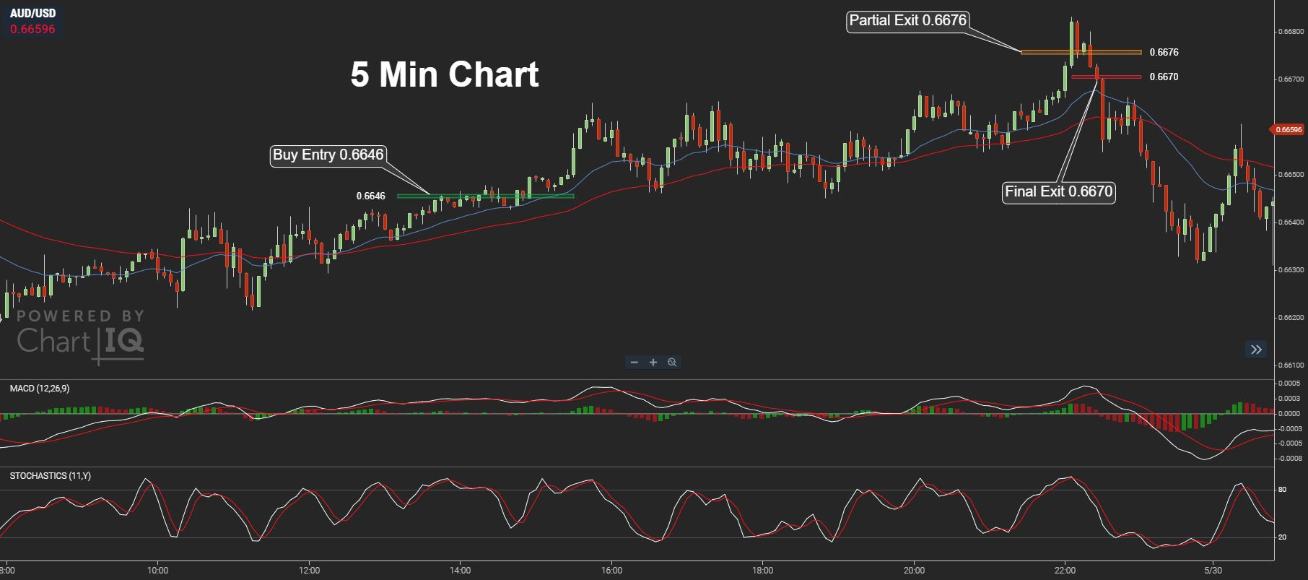The height and width of the screenshot is (580, 1308).
Task: Click the 5/30 date marker on time axis
Action: click(1213, 571)
